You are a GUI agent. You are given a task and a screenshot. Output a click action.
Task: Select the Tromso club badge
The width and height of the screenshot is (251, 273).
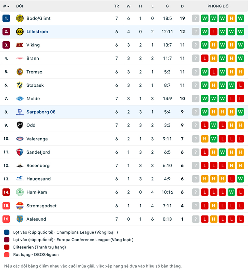(20, 72)
